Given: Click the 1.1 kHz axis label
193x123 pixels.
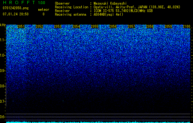Looking at the screenshot, I should (x=2, y=40).
